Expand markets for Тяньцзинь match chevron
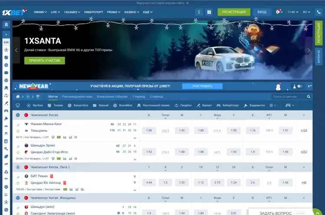This screenshot has height=215, width=325. tap(135, 138)
